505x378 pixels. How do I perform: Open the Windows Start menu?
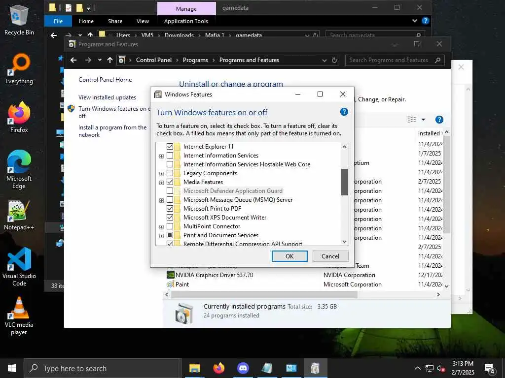tap(12, 368)
